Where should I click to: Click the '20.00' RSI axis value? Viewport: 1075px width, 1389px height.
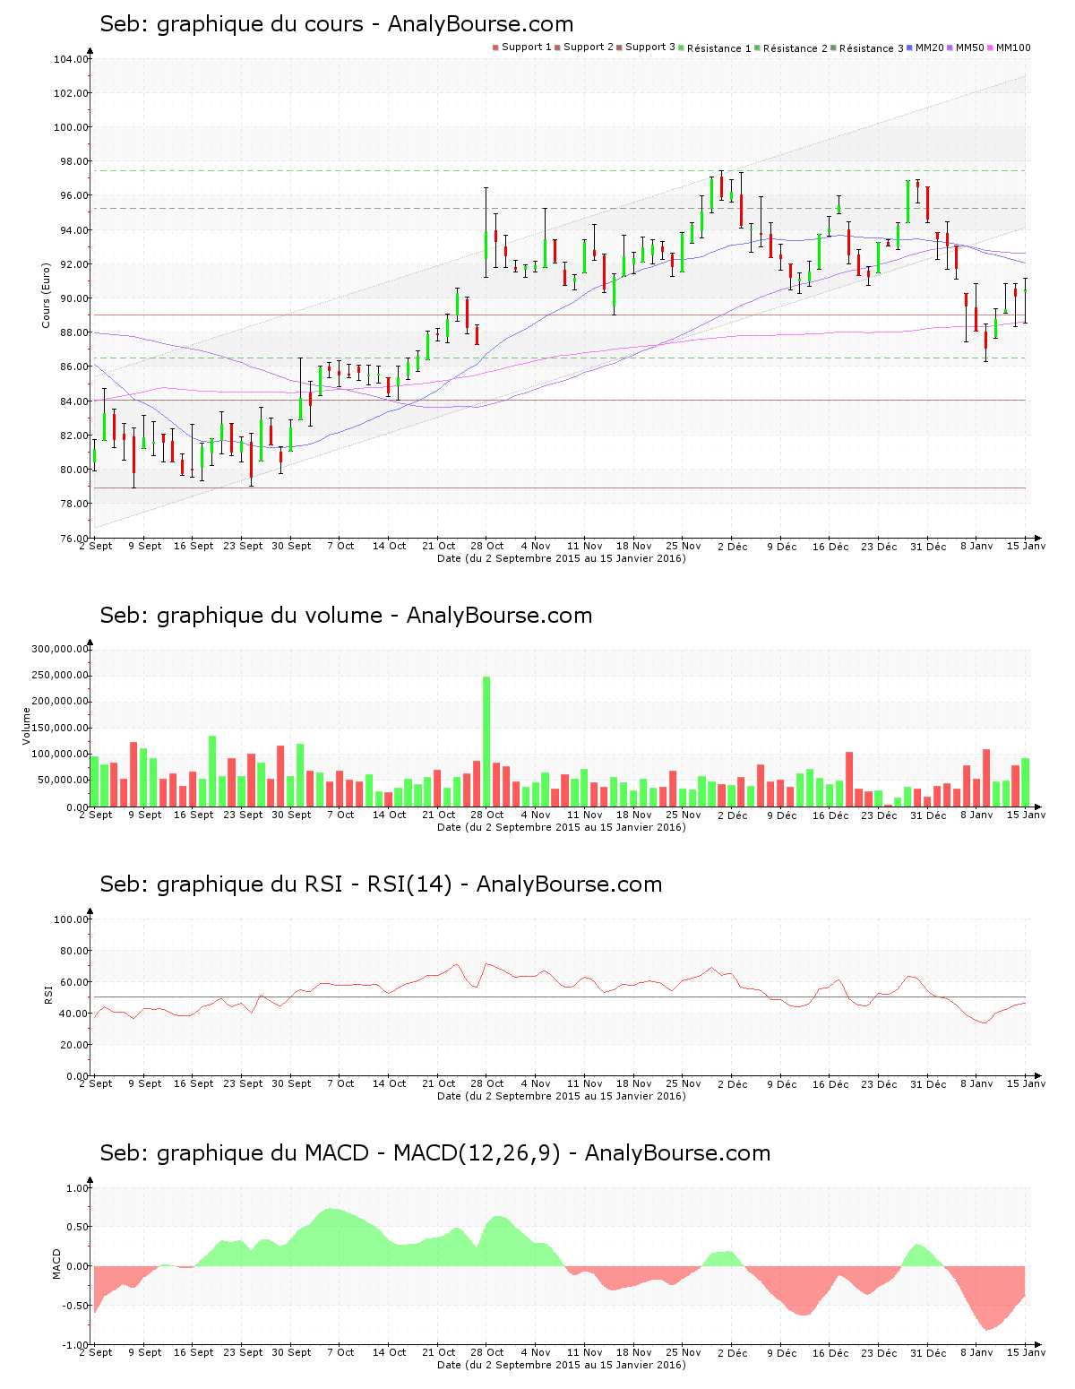73,1045
